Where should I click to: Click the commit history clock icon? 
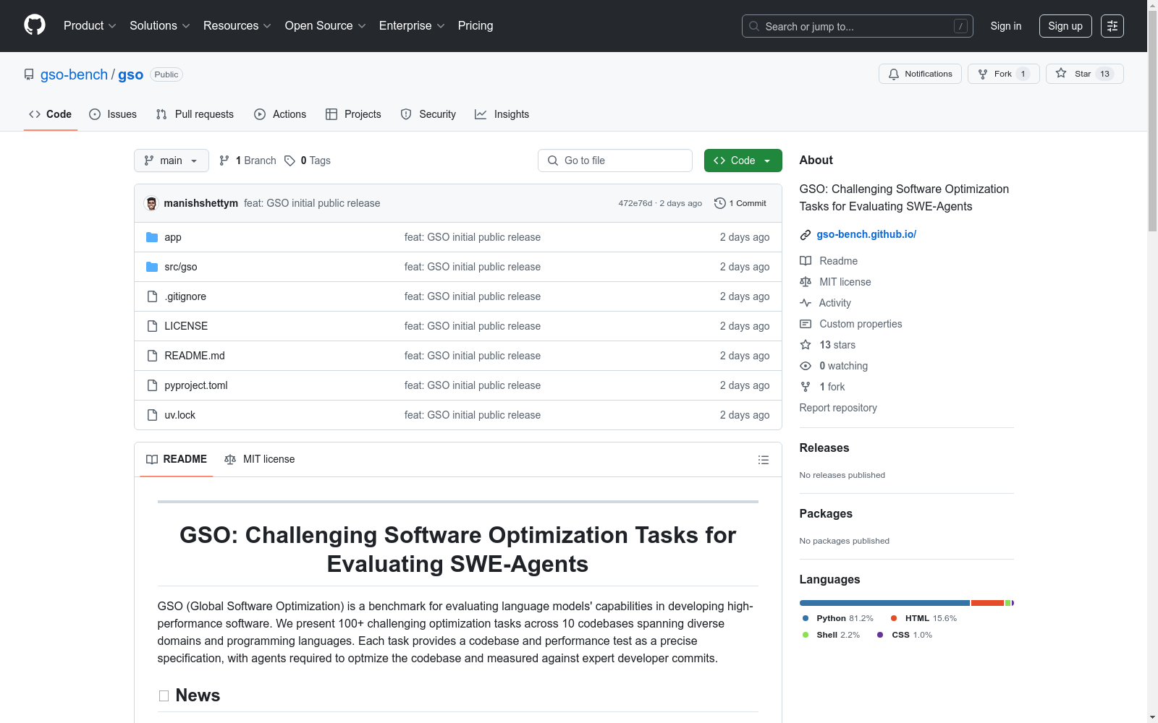pyautogui.click(x=719, y=203)
